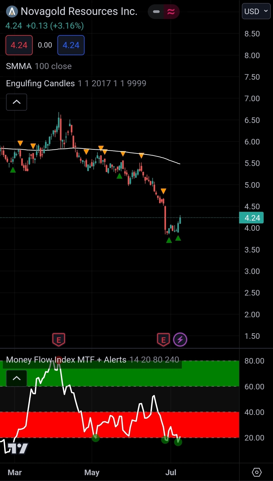Tap the red 4.24 sell price button

click(19, 45)
